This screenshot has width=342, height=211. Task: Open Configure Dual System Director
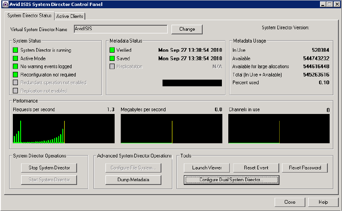232,180
